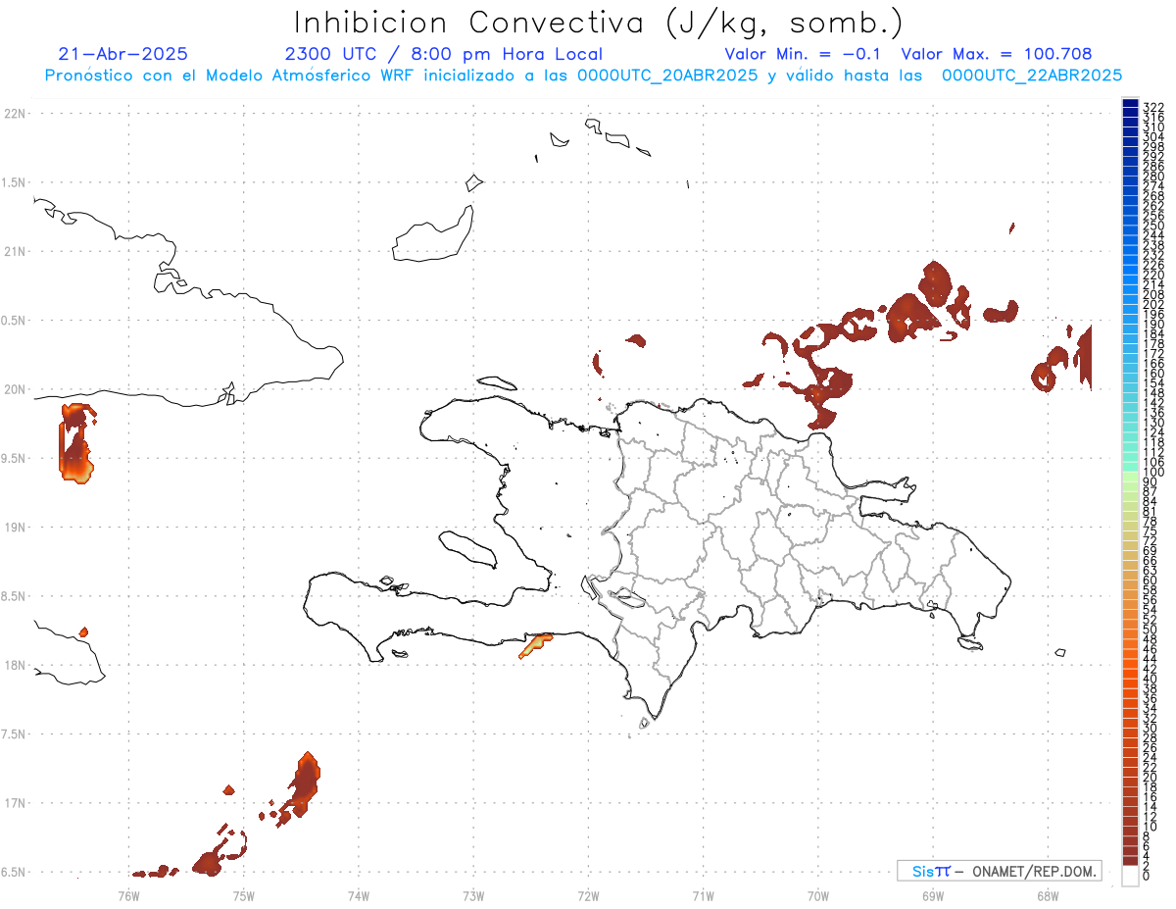Click the "70W" longitude label
The image size is (1176, 909).
(818, 895)
